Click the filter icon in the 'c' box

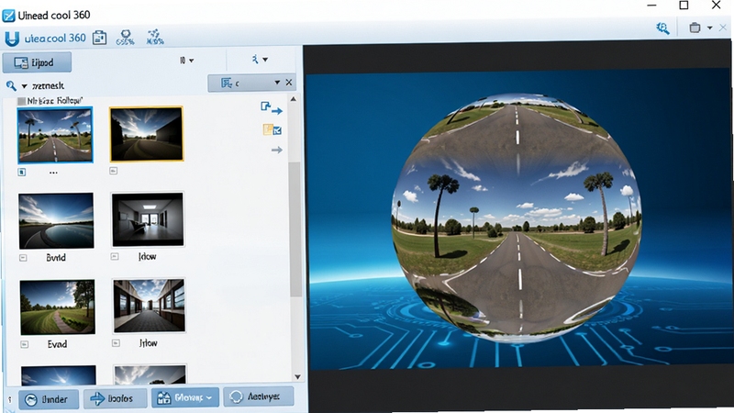click(227, 83)
